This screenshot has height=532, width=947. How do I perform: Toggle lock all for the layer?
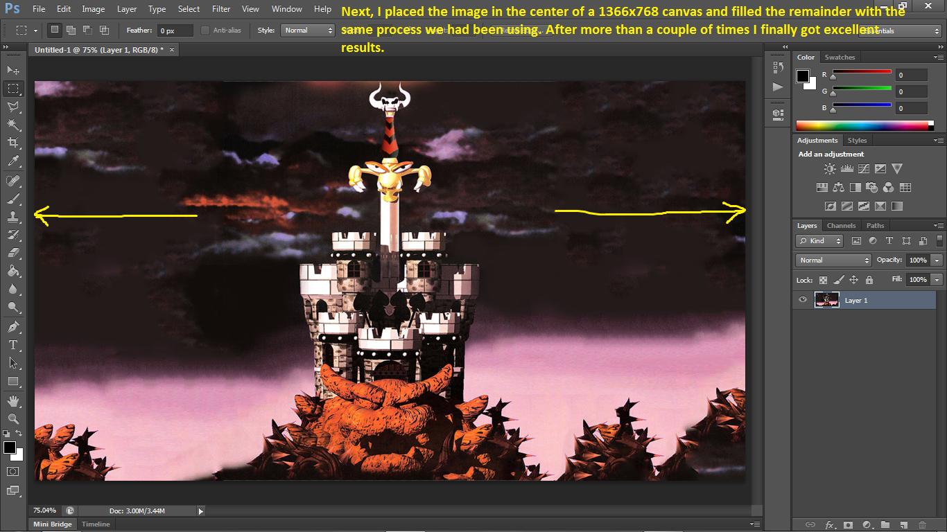(x=869, y=280)
